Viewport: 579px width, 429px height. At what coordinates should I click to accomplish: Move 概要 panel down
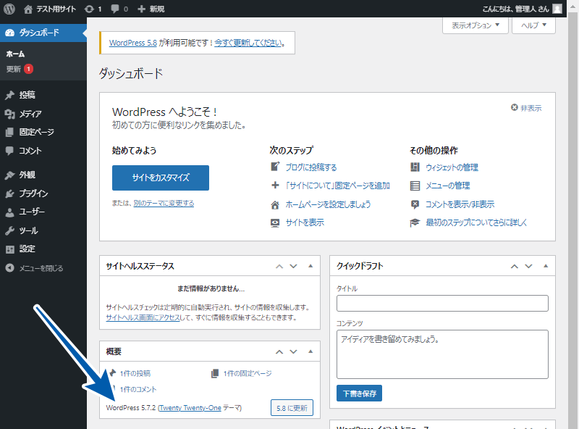click(x=294, y=351)
